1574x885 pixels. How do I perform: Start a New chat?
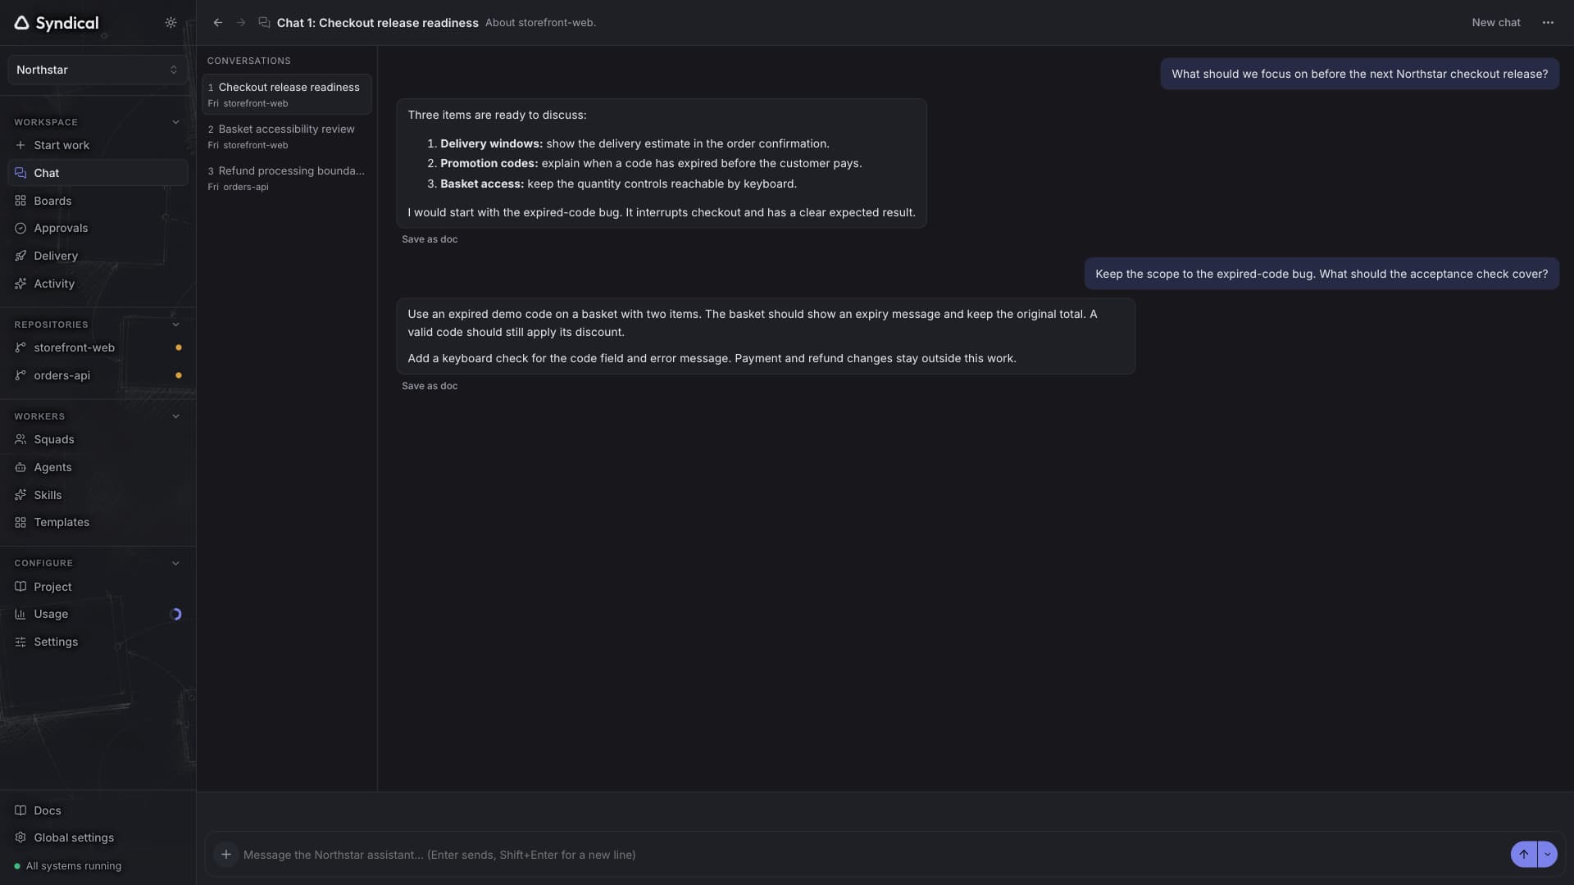(x=1496, y=23)
